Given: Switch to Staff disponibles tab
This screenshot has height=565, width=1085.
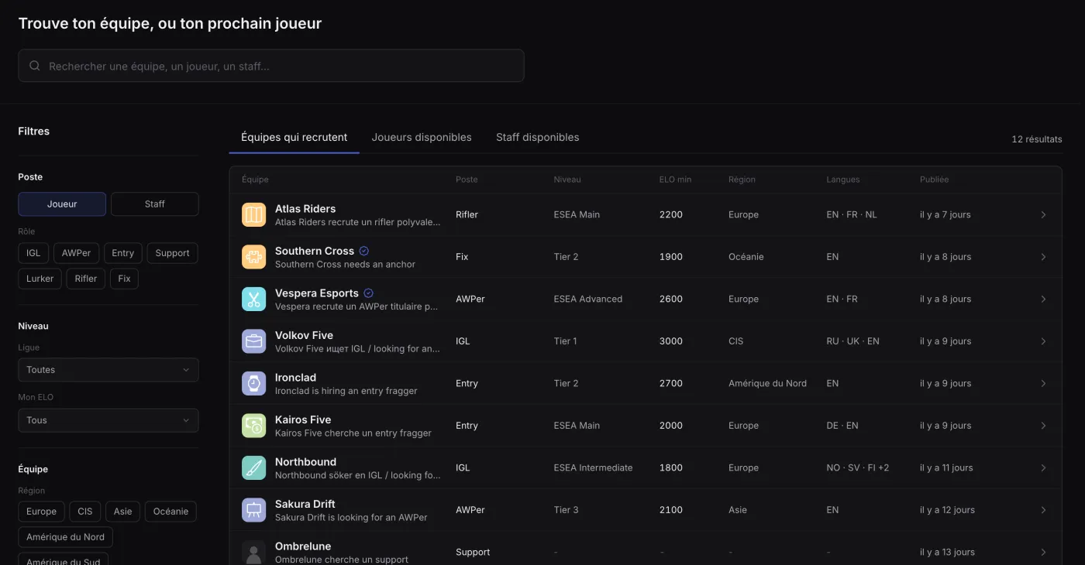Looking at the screenshot, I should pos(538,138).
